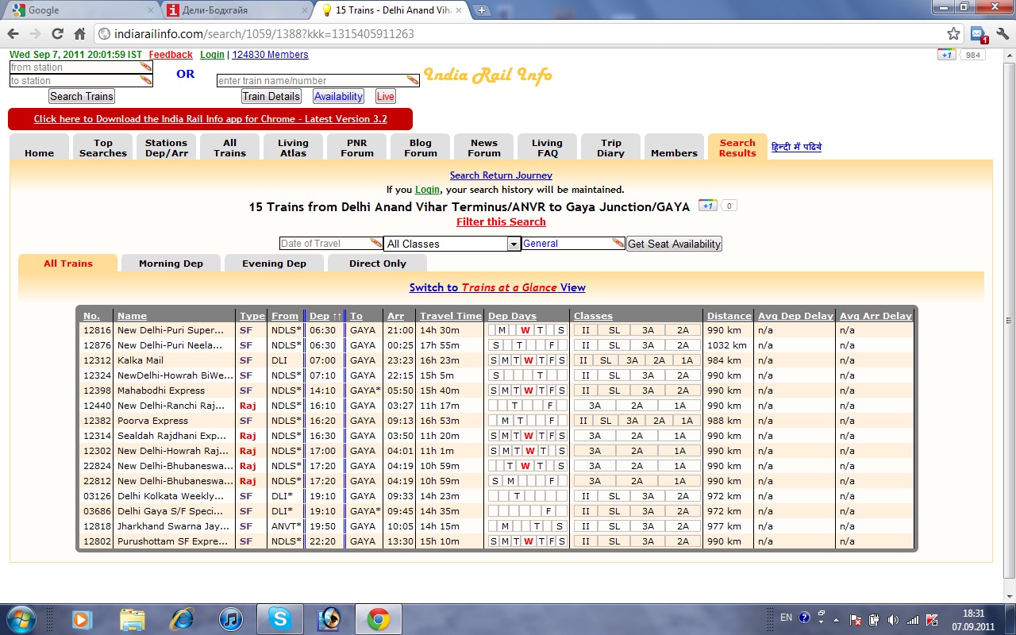The width and height of the screenshot is (1016, 635).
Task: Click the Filter this Search link
Action: tap(501, 222)
